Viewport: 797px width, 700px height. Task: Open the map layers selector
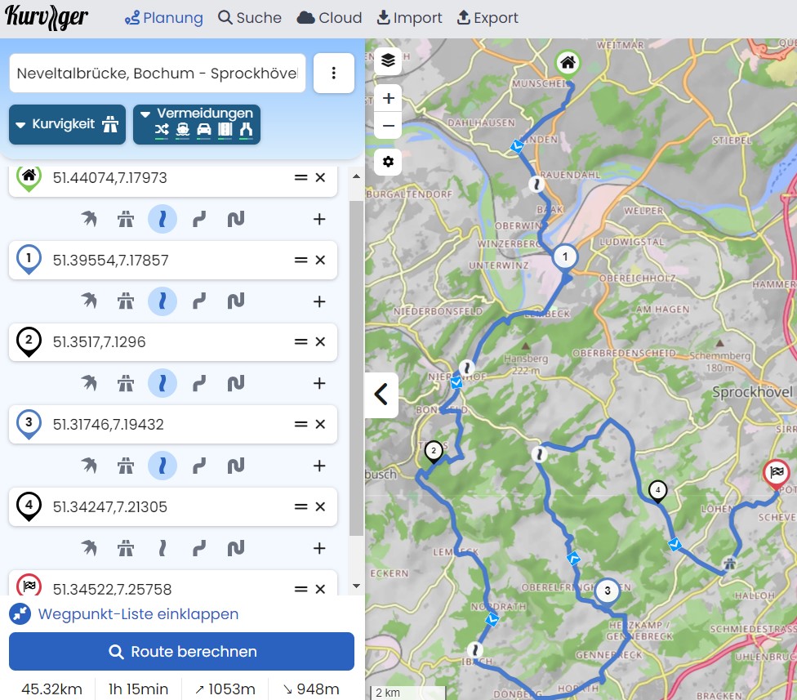(388, 60)
